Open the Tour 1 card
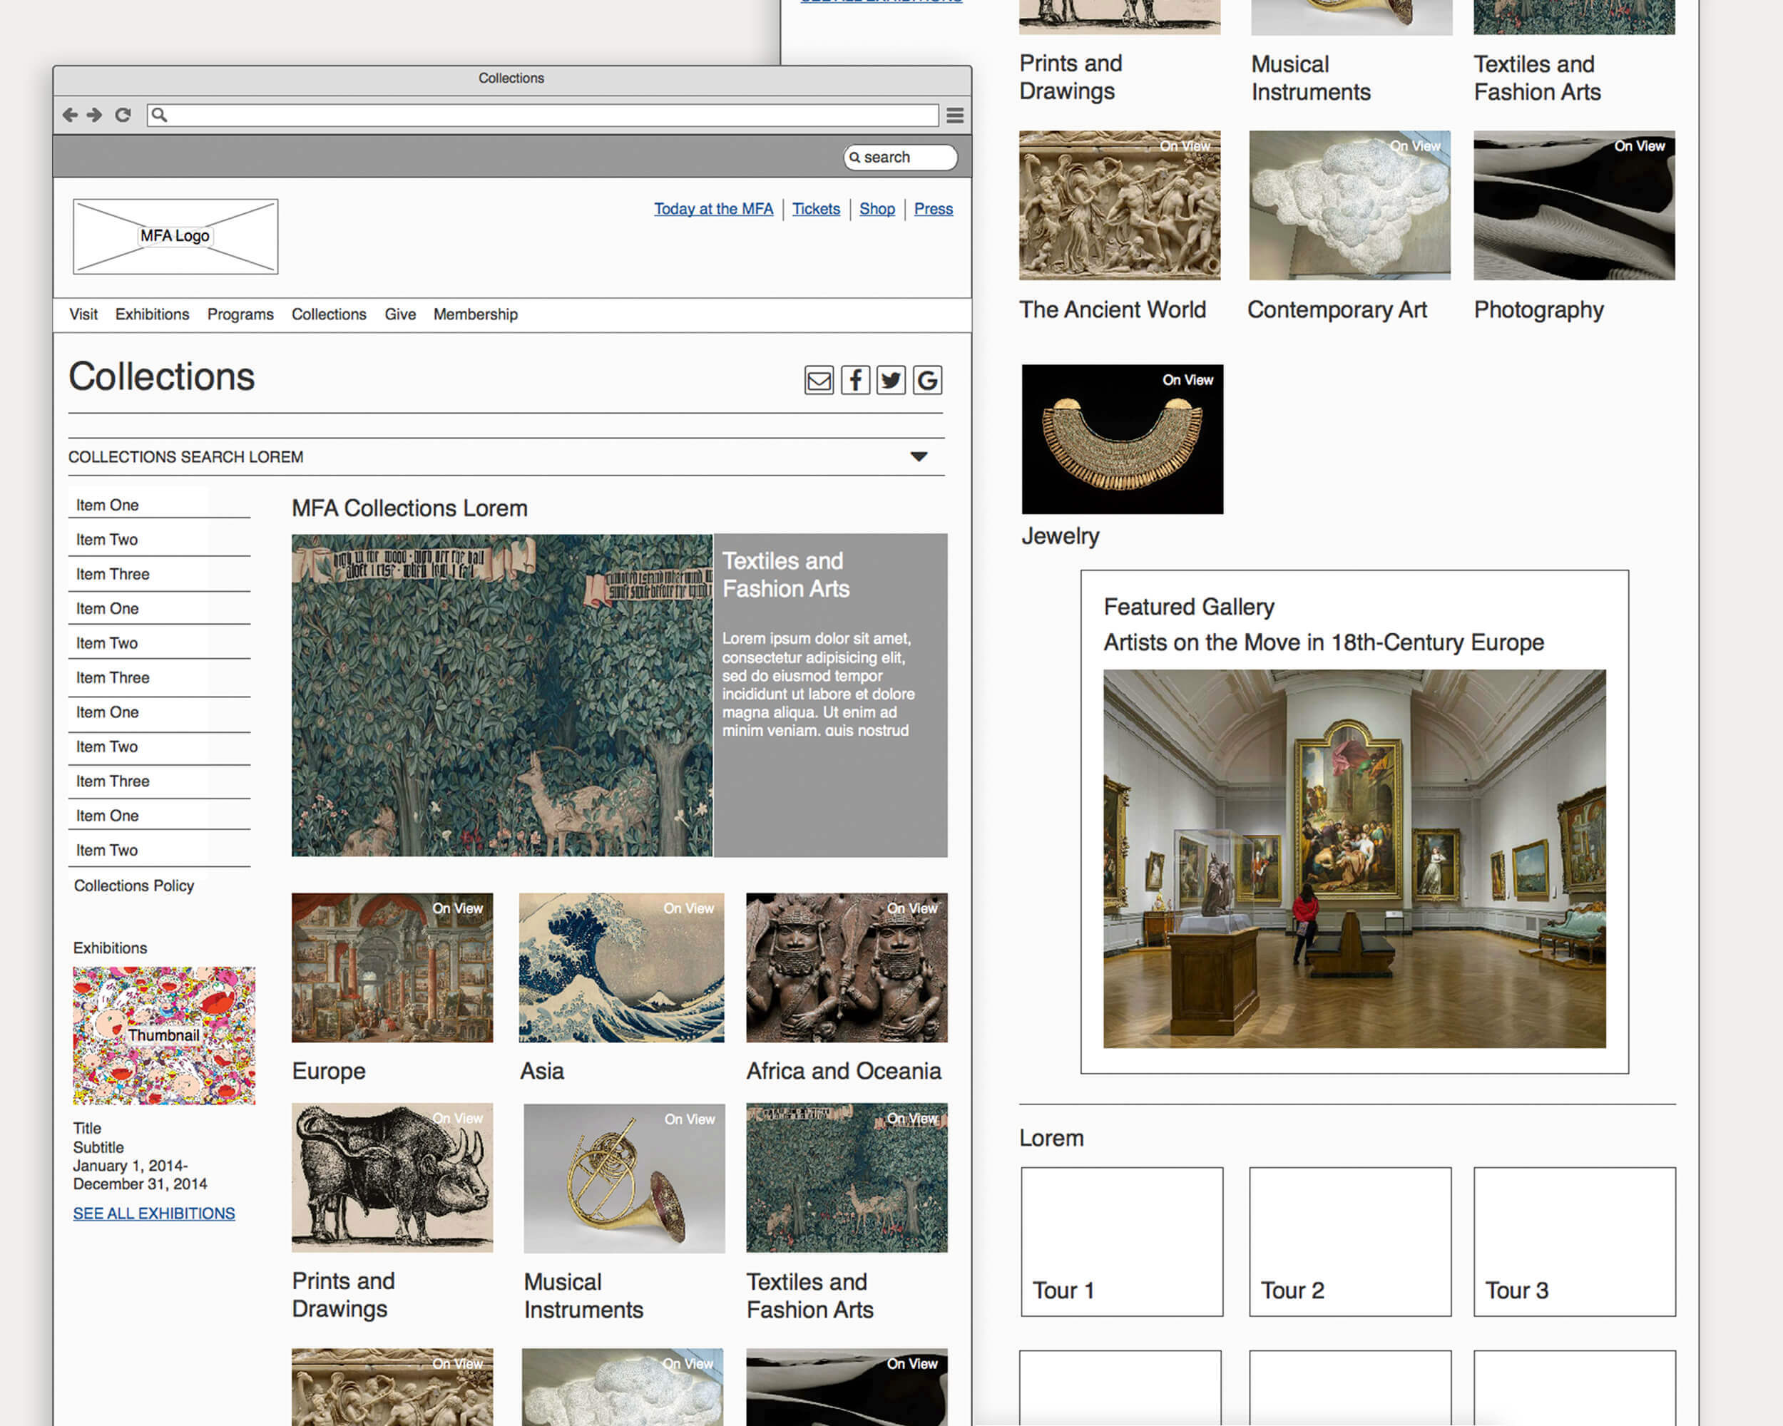The image size is (1783, 1426). [1123, 1241]
